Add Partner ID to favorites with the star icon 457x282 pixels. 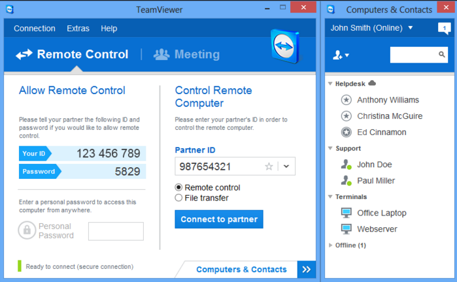point(269,166)
